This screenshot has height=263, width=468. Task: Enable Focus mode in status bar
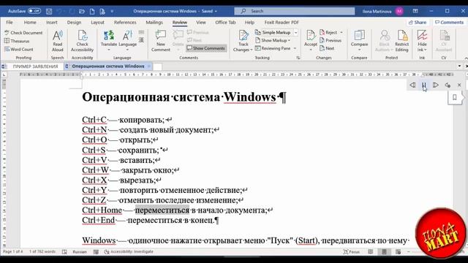coord(352,252)
